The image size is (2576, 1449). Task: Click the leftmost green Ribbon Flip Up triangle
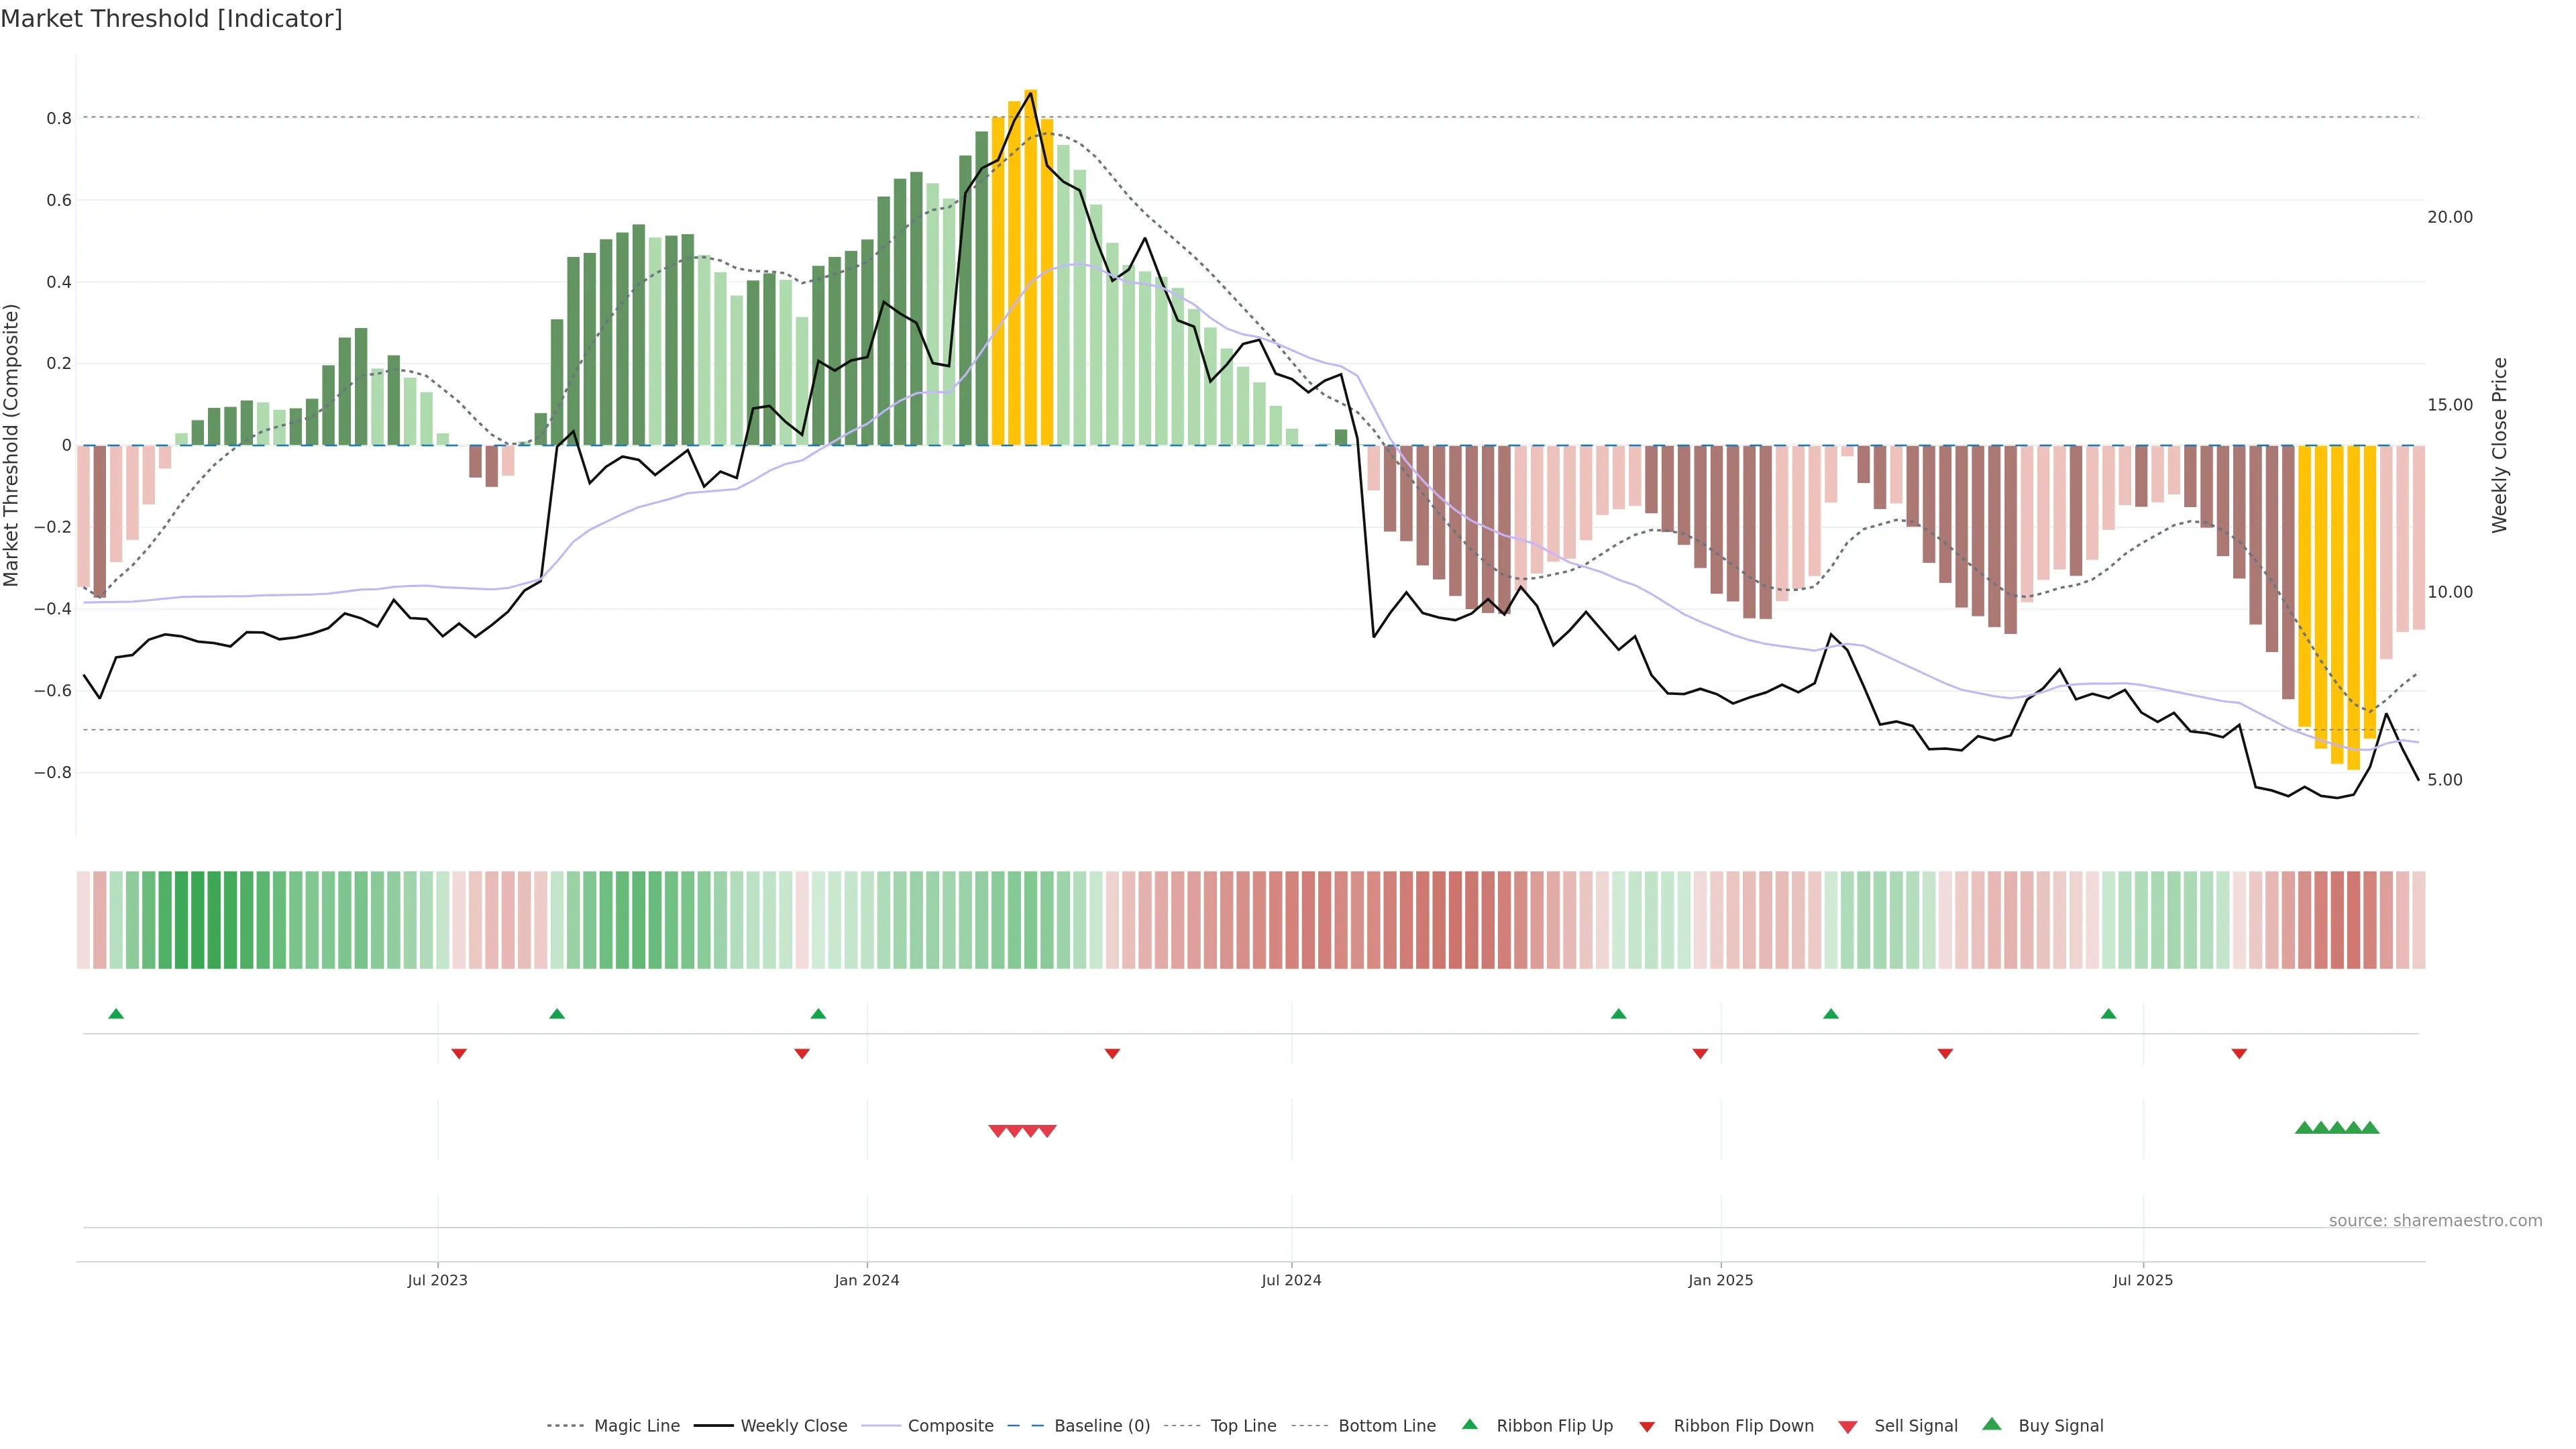[116, 1014]
